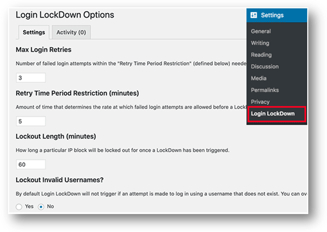Select Yes for Lockout Invalid Usernames

coord(19,207)
